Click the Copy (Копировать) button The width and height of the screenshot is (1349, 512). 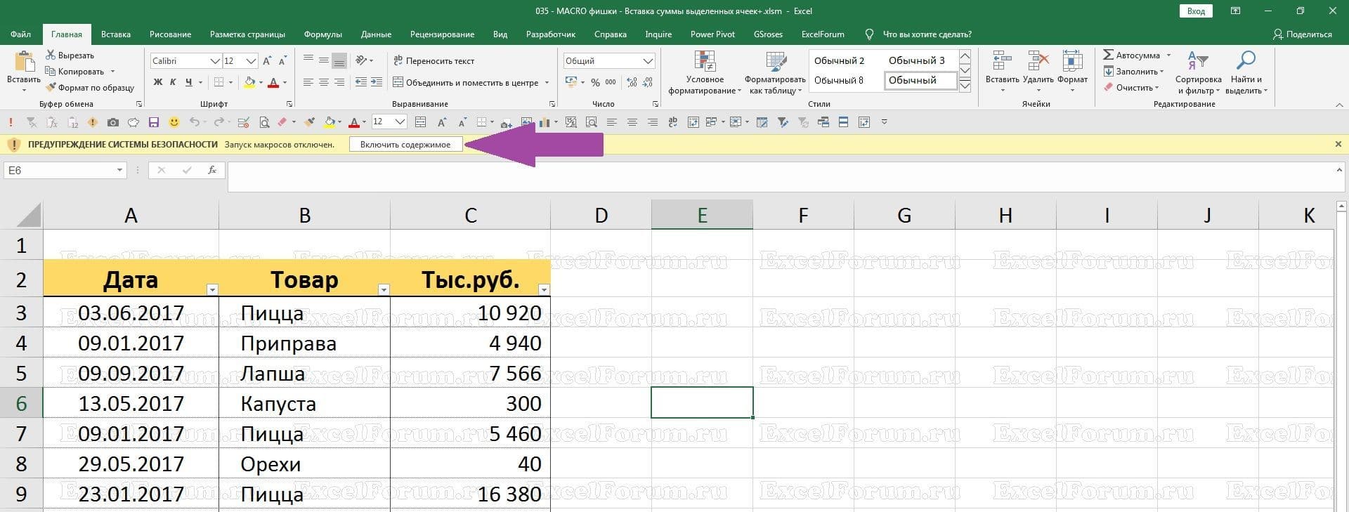click(x=74, y=71)
